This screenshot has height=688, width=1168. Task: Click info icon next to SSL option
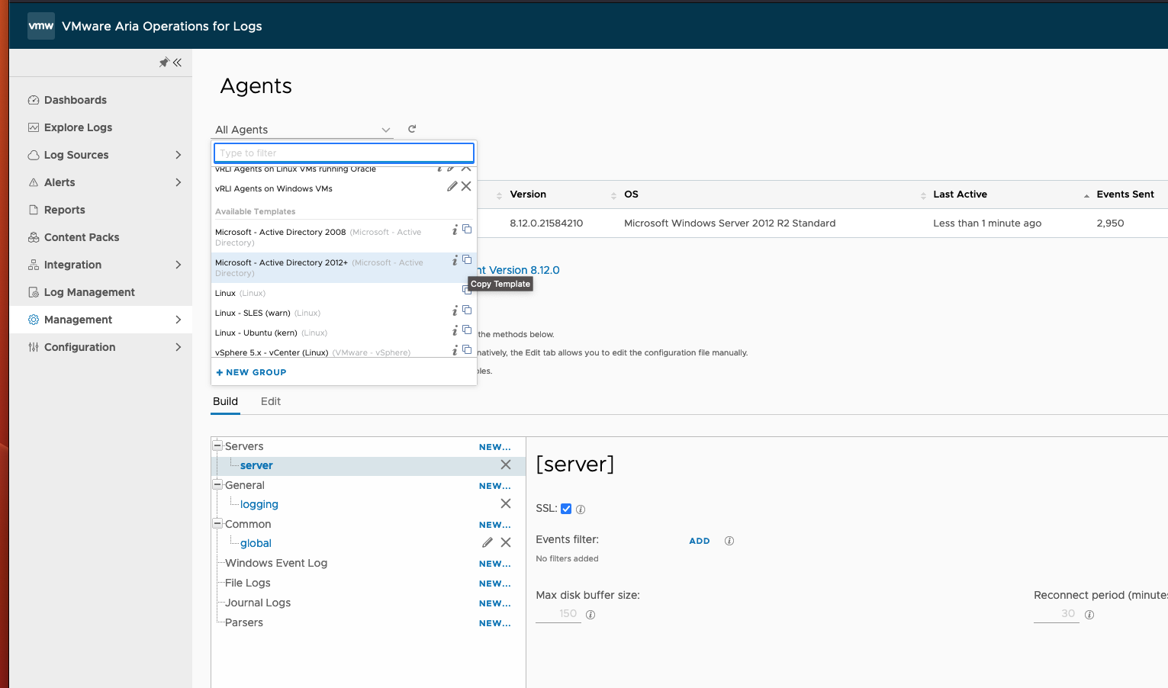581,509
